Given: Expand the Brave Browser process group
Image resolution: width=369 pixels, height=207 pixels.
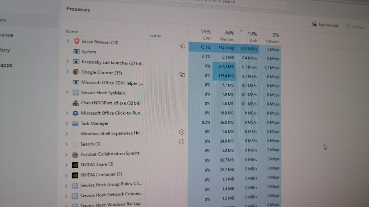Looking at the screenshot, I should point(68,41).
